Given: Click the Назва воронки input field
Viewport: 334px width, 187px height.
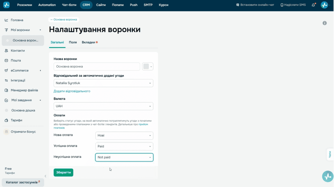Looking at the screenshot, I should 97,67.
